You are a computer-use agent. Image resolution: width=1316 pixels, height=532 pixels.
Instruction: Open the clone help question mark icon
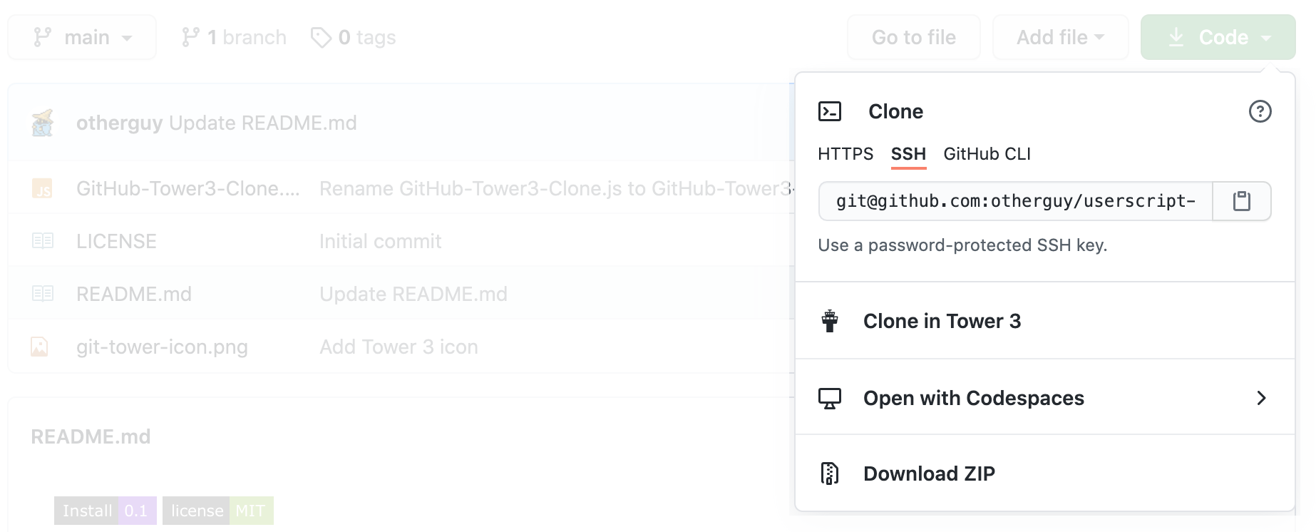(x=1260, y=111)
